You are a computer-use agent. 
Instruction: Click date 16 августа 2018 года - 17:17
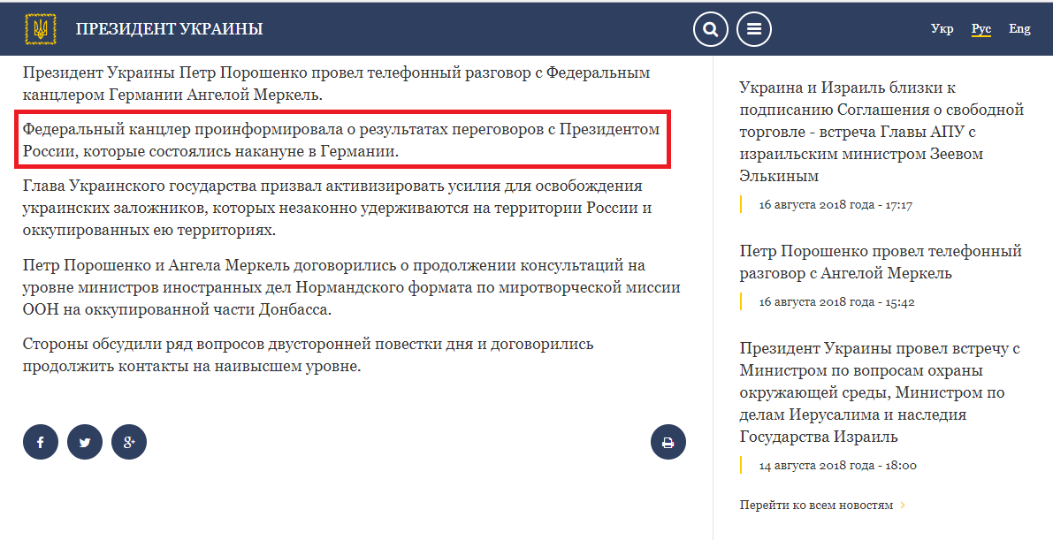(x=836, y=205)
